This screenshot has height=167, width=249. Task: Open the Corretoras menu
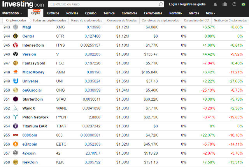pyautogui.click(x=129, y=13)
